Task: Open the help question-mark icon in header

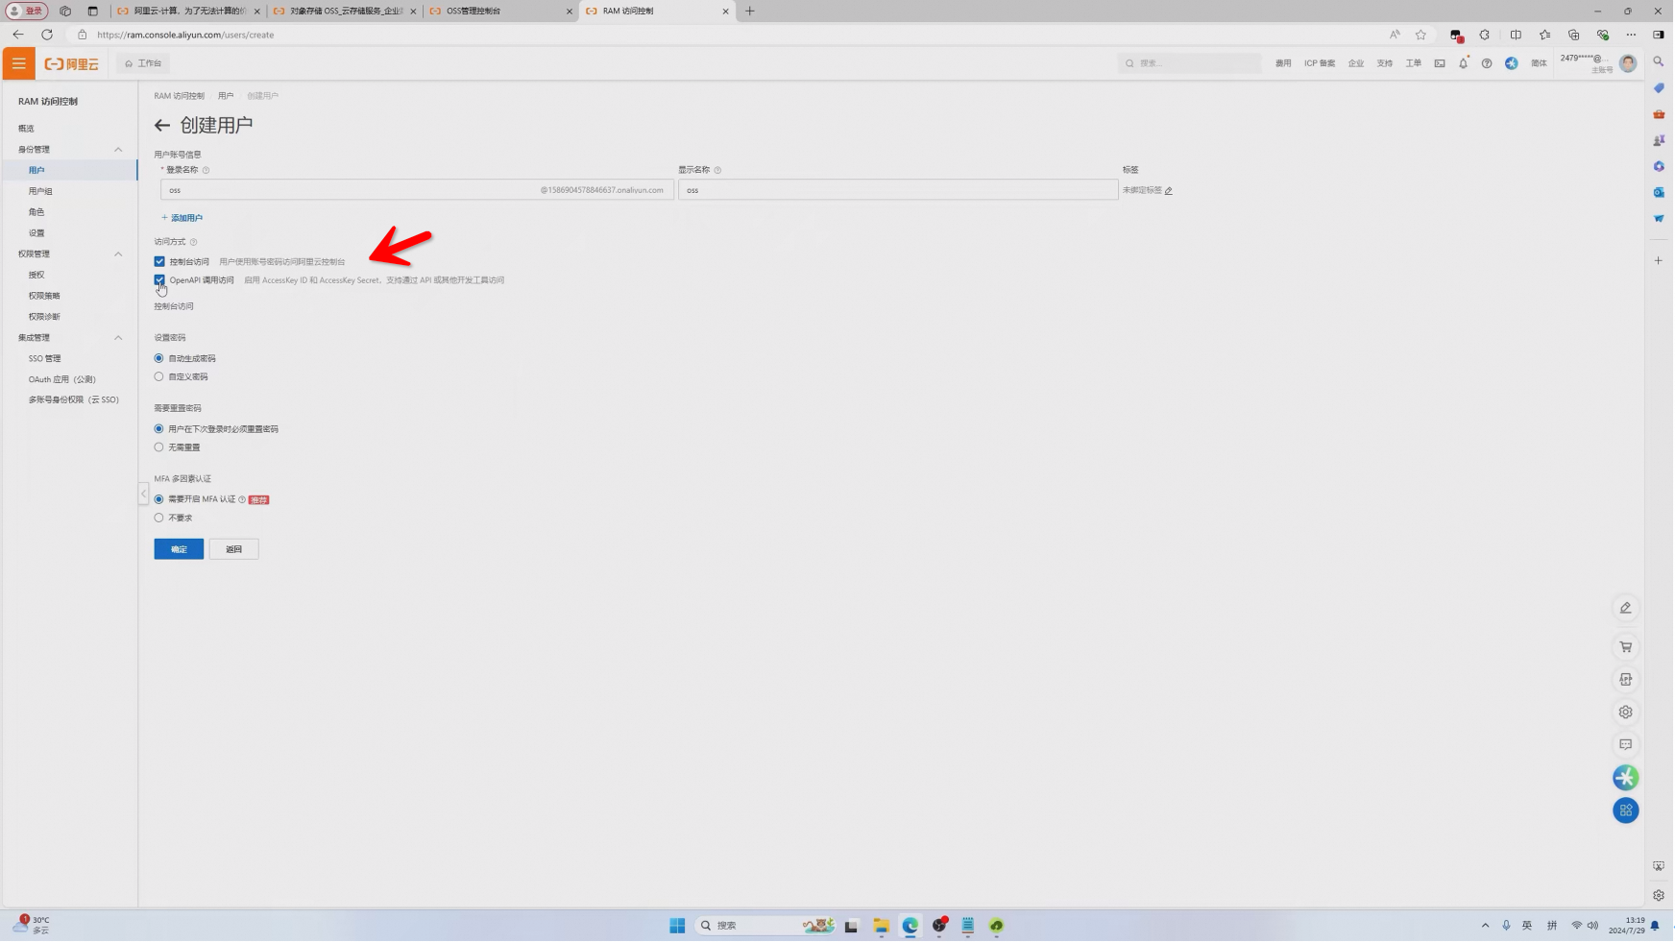Action: point(1487,63)
